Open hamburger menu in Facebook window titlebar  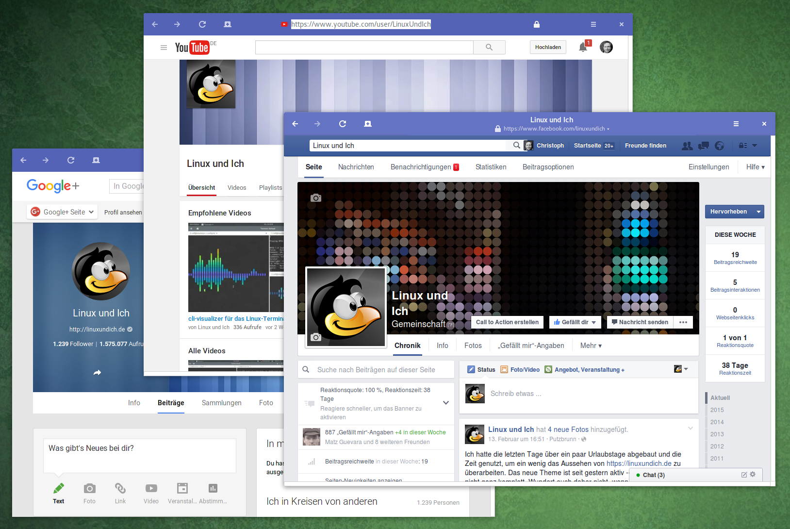[736, 124]
